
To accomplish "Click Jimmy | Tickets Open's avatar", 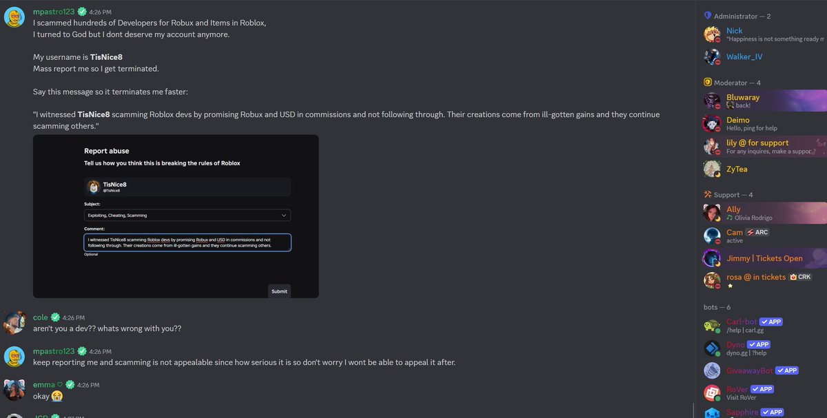I will (x=712, y=258).
